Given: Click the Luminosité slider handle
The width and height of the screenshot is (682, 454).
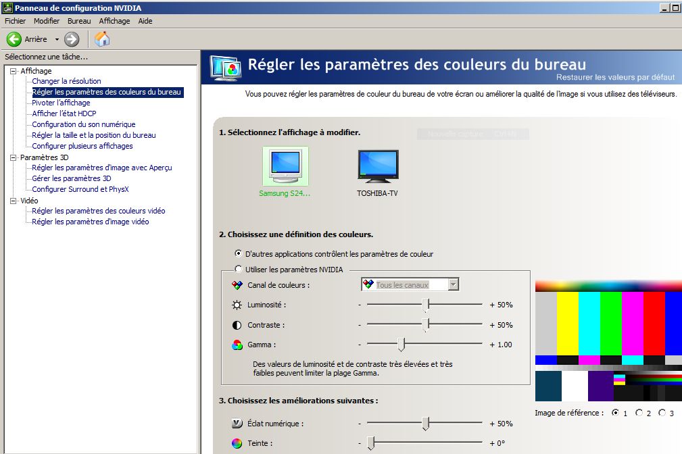Looking at the screenshot, I should click(426, 305).
